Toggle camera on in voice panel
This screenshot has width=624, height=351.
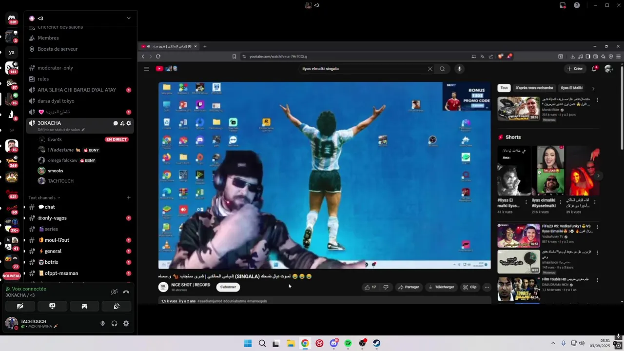point(20,306)
